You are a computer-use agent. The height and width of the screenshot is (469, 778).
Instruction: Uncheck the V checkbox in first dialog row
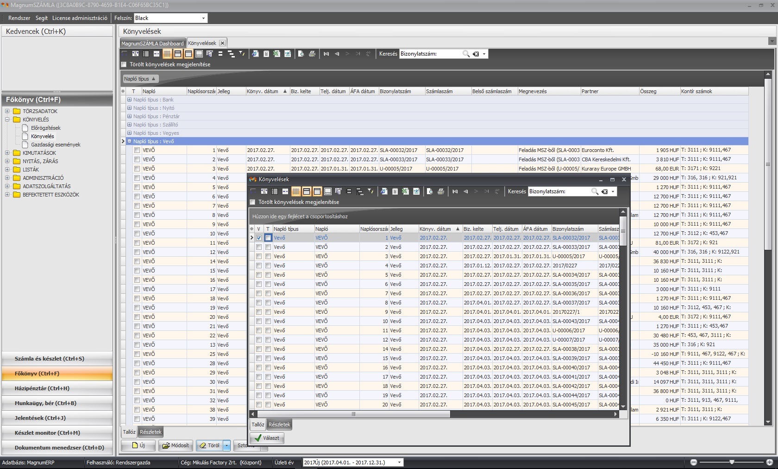click(x=259, y=238)
